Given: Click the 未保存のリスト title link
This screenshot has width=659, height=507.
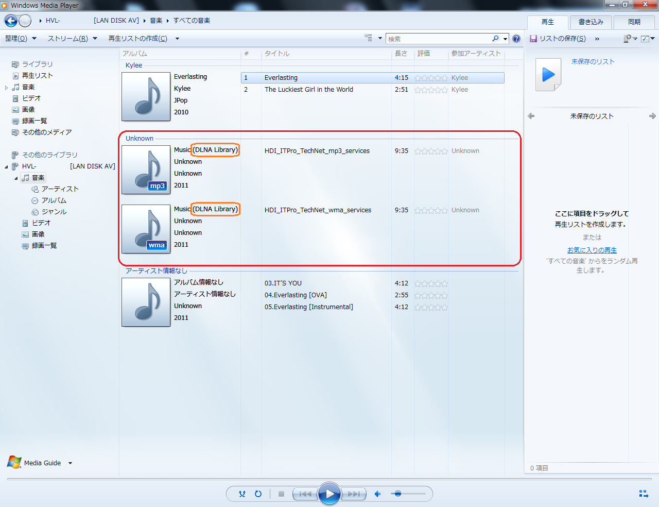Looking at the screenshot, I should pyautogui.click(x=593, y=61).
